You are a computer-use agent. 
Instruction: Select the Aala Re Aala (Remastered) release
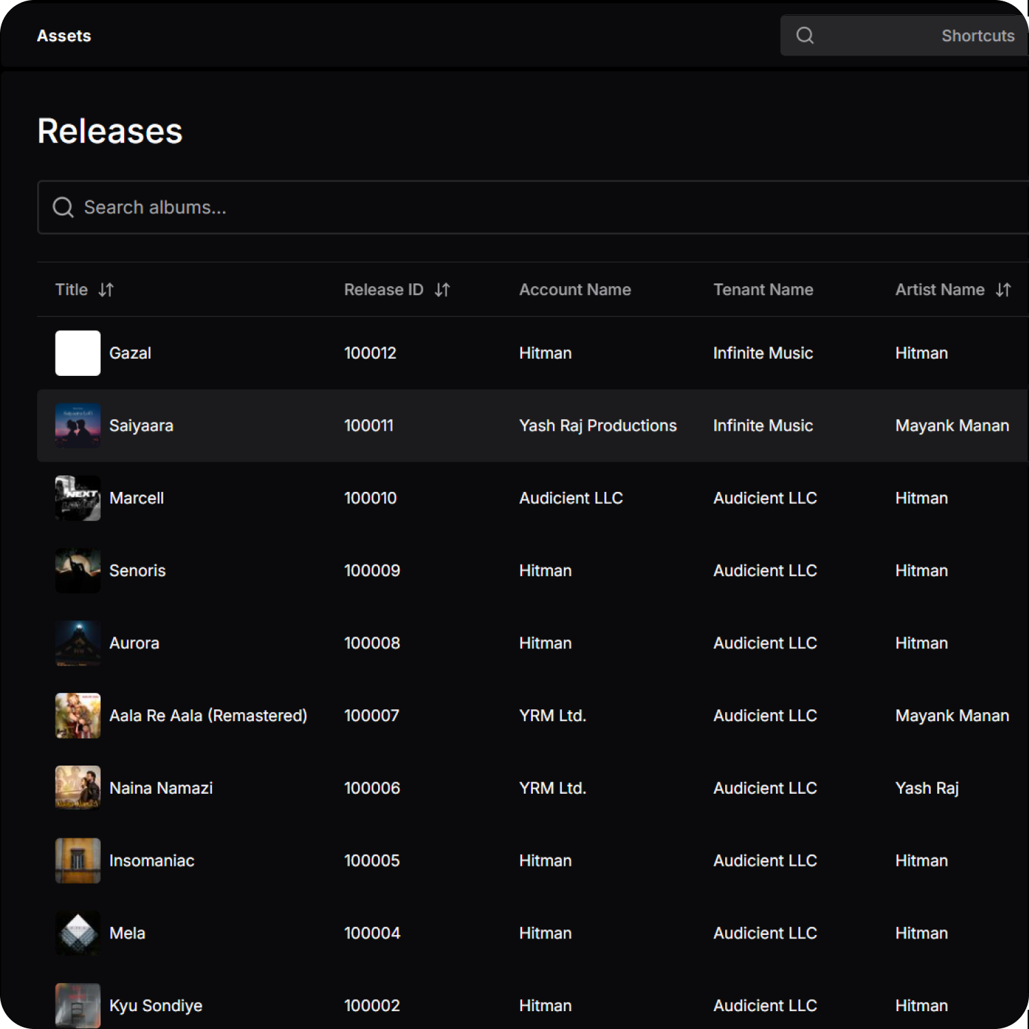click(208, 715)
